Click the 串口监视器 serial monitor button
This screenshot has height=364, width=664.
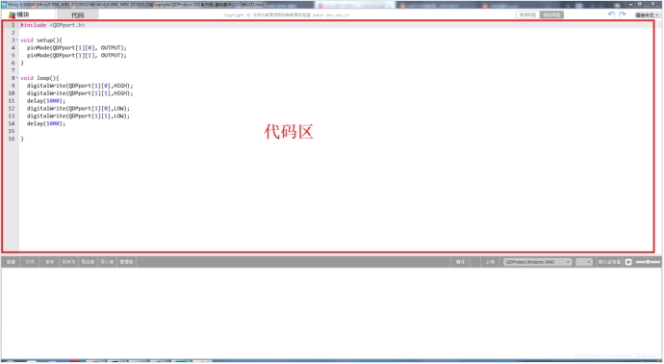point(609,262)
